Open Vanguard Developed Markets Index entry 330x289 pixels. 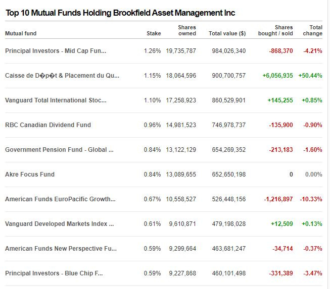click(x=59, y=224)
